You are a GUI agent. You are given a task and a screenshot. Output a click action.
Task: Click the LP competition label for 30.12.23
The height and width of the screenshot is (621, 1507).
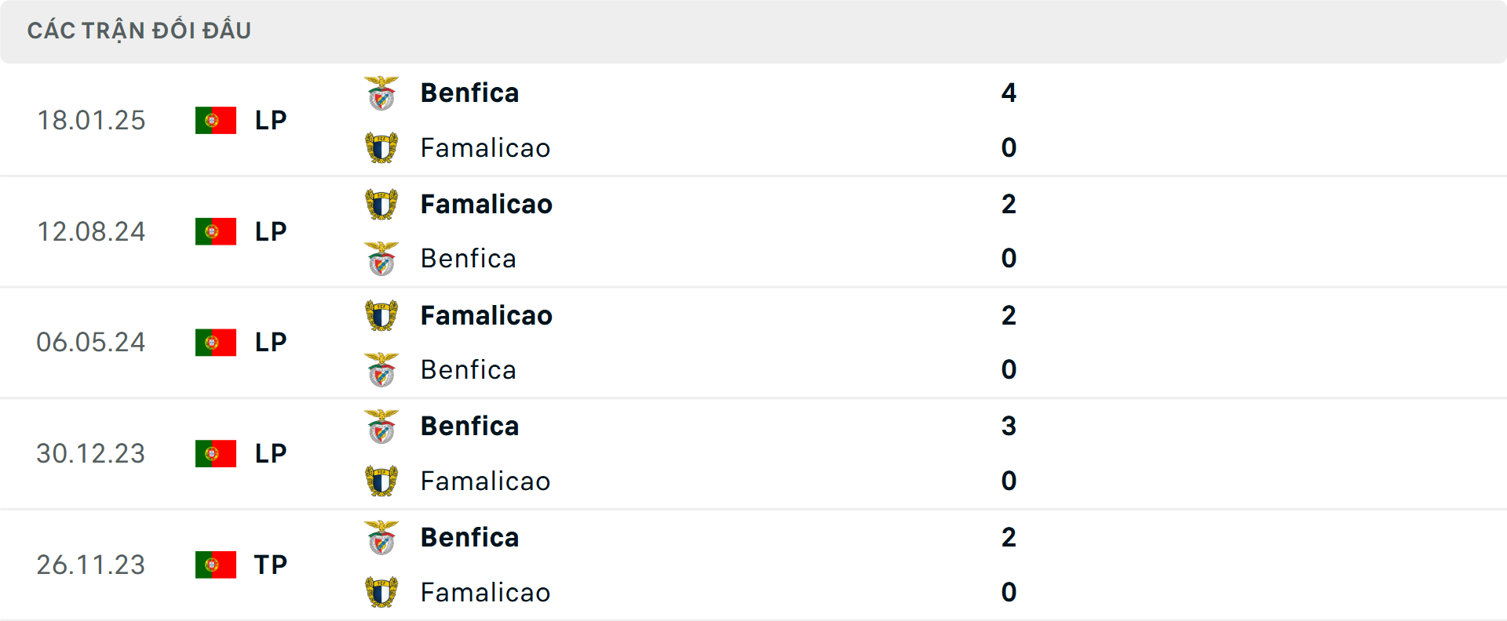(x=270, y=453)
